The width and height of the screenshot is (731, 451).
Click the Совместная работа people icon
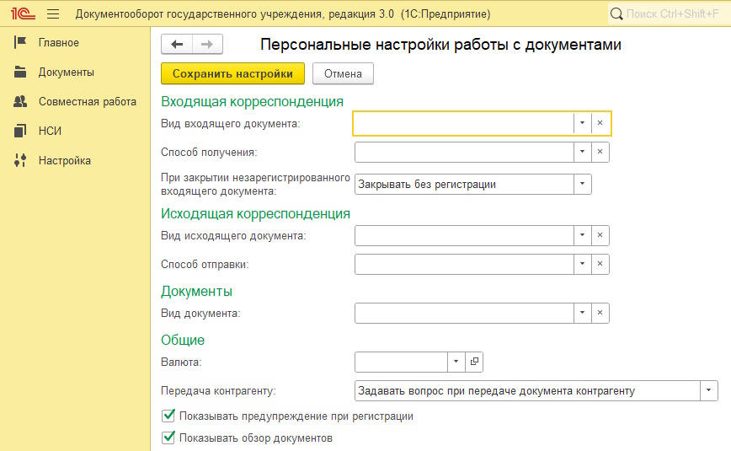20,101
